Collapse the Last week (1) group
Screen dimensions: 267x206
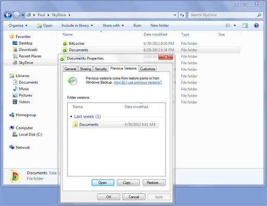[x=71, y=117]
